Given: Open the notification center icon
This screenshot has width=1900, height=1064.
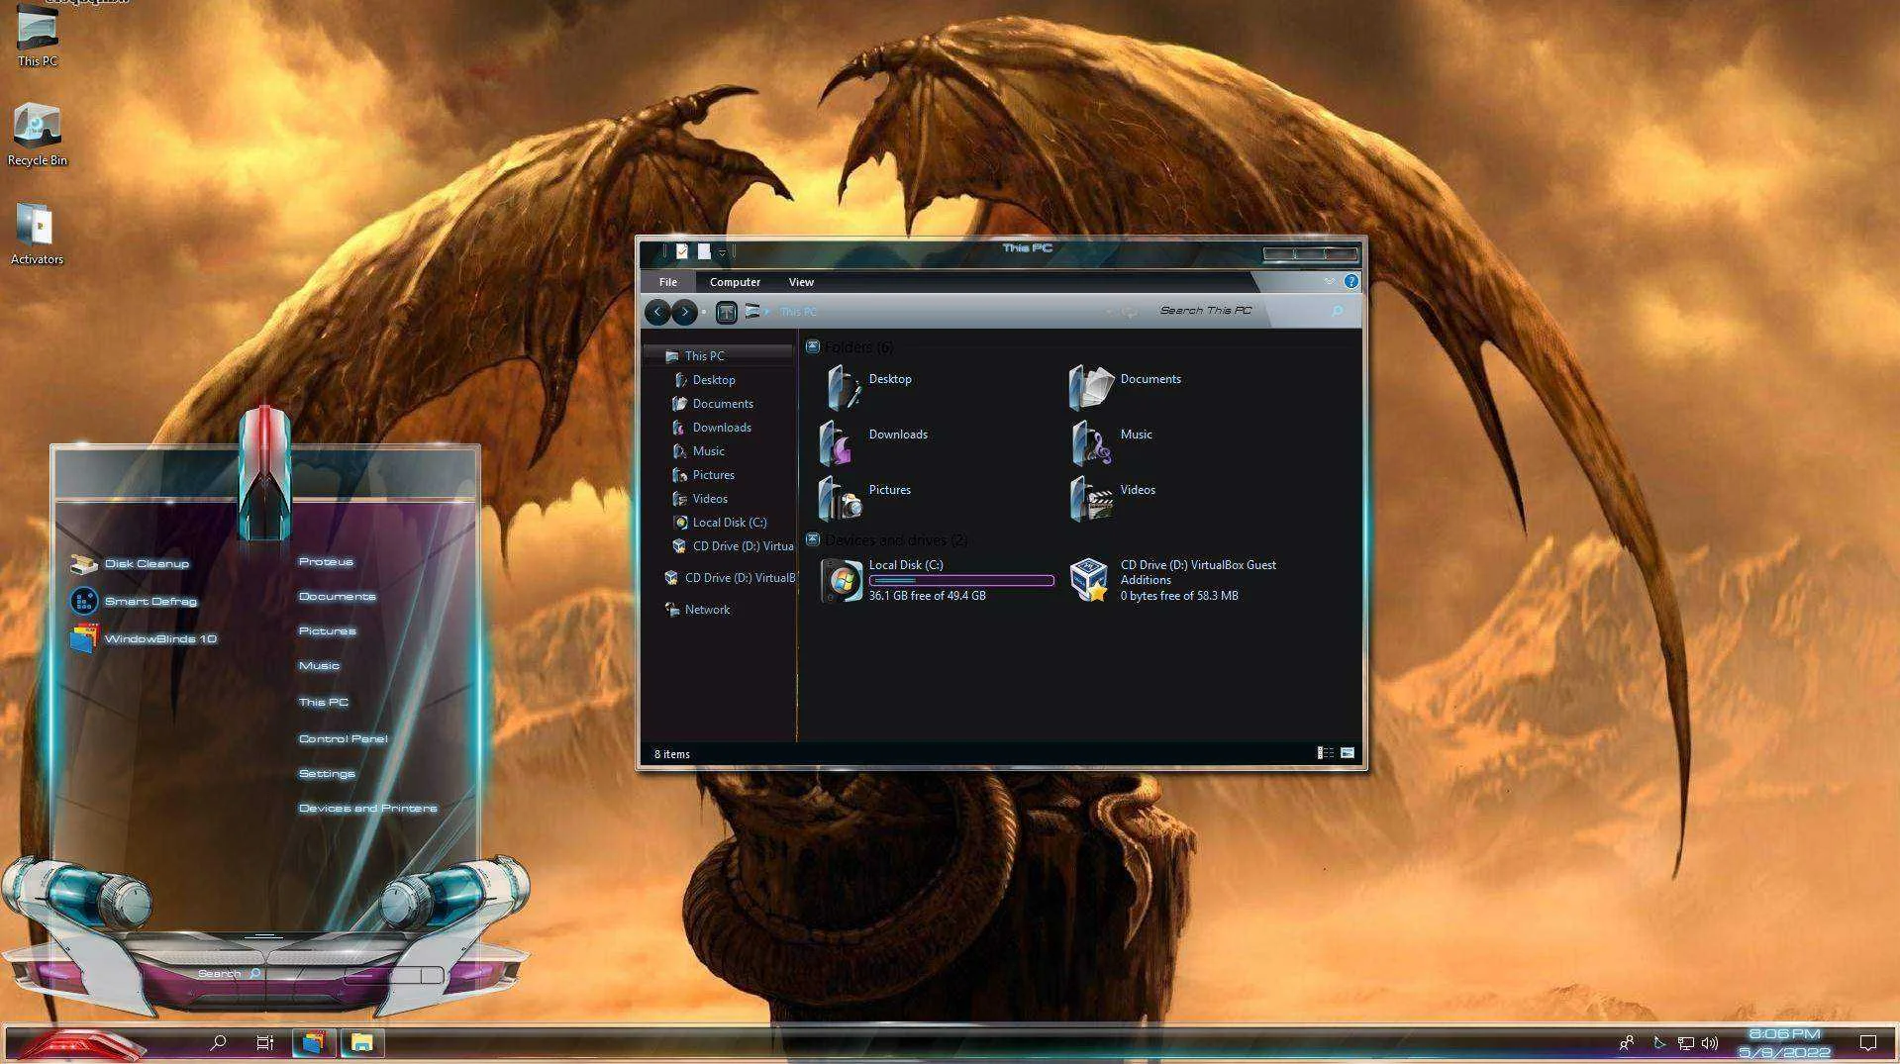Looking at the screenshot, I should pos(1868,1043).
